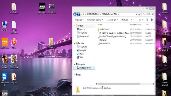
Task: Select iTunes desktop shortcut
Action: (x=14, y=43)
